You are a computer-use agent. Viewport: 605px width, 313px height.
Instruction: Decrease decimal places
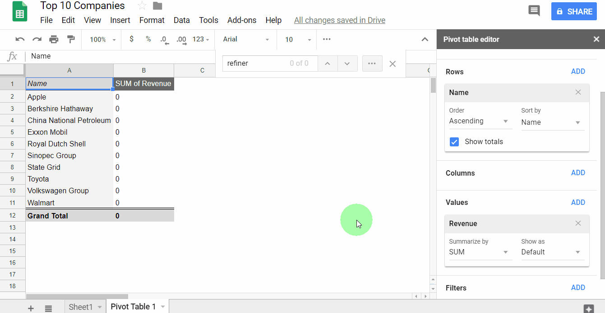click(165, 40)
